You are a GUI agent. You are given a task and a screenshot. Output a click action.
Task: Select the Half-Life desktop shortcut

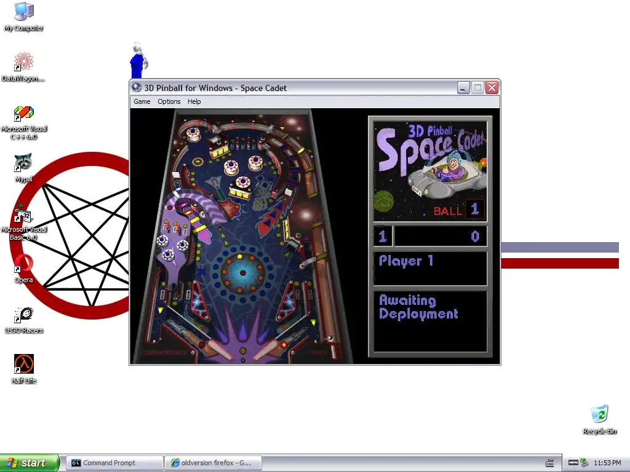[24, 369]
